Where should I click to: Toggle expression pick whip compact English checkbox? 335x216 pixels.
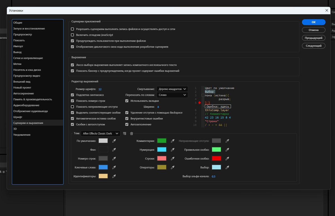pos(73,65)
